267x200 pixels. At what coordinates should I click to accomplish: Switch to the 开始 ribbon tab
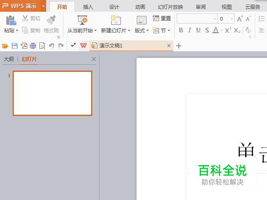62,7
